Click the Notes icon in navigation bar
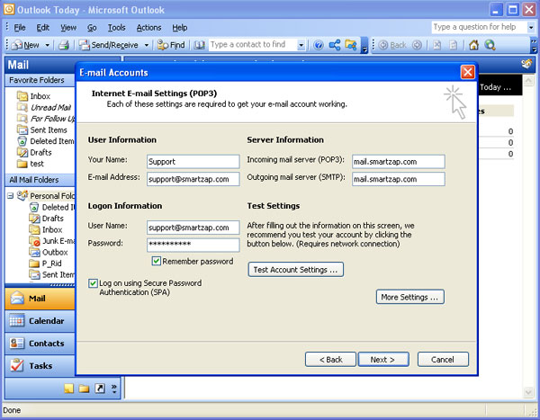Image resolution: width=540 pixels, height=420 pixels. point(69,389)
